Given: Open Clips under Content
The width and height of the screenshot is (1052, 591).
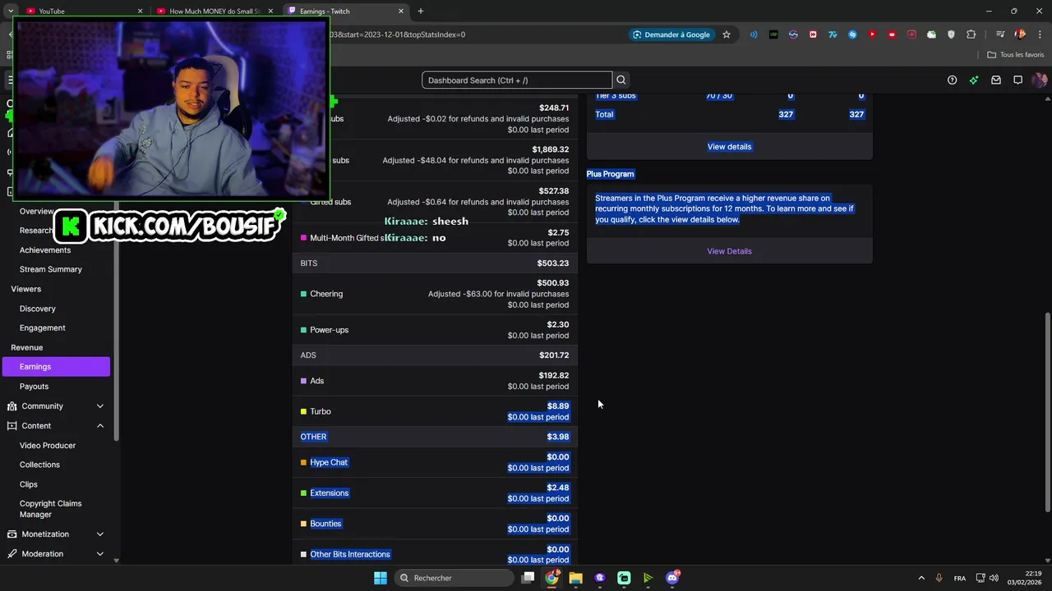Looking at the screenshot, I should pos(29,484).
